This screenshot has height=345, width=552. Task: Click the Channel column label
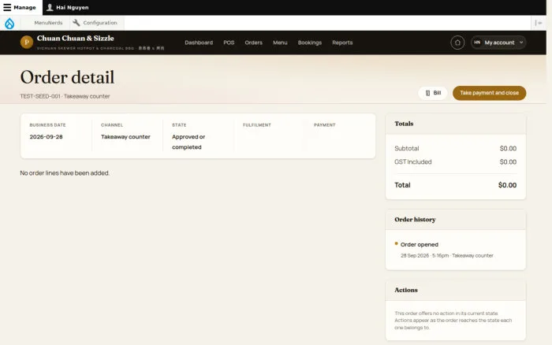coord(112,125)
